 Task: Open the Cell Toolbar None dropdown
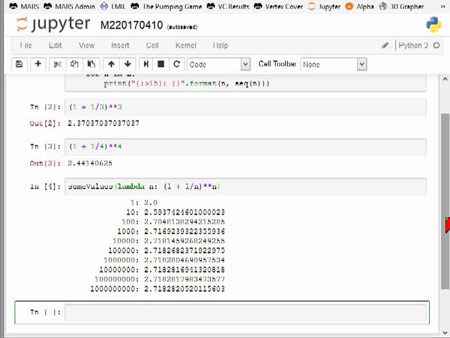coord(334,64)
